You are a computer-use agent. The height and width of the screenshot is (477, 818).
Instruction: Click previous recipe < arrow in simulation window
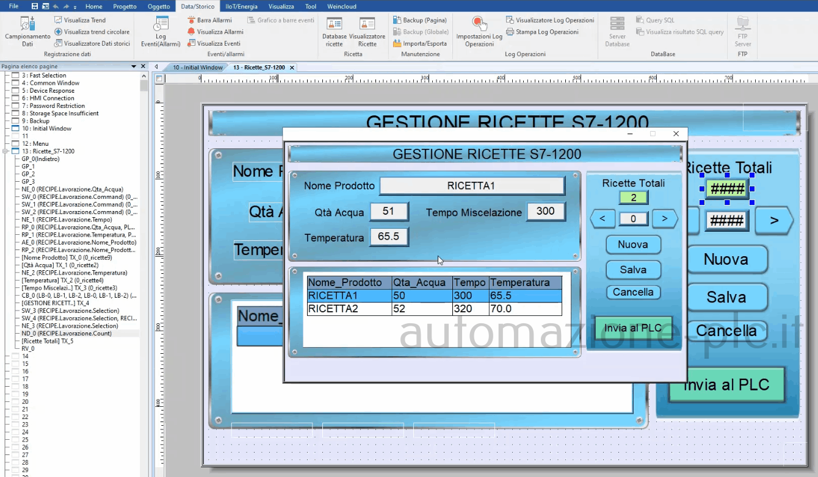[x=603, y=218]
